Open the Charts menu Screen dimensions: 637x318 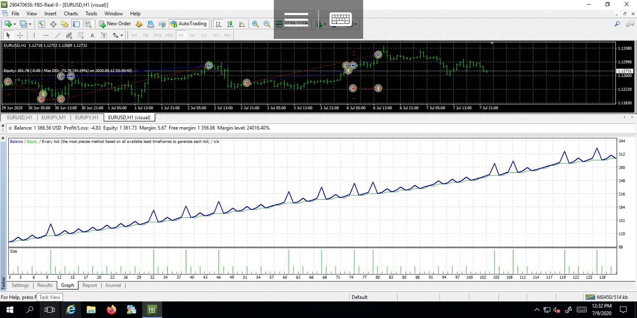pyautogui.click(x=71, y=14)
